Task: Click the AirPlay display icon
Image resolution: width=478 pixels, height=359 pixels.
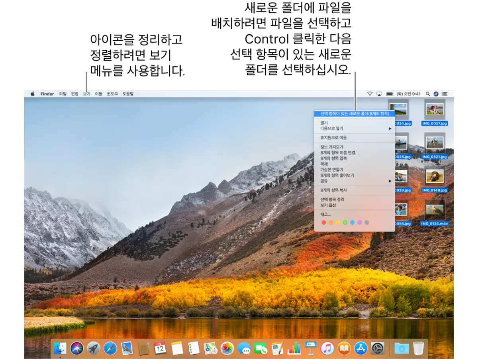Action: point(379,94)
